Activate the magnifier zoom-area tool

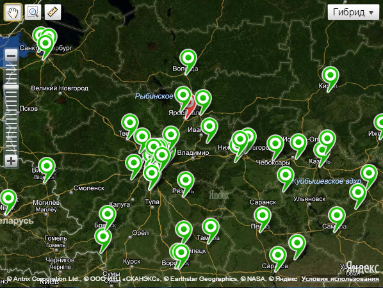(33, 12)
